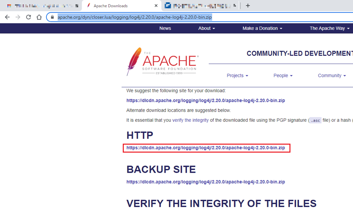Viewport: 353px width, 210px height.
Task: Click the VERIFY THE INTEGRITY OF THE FILES heading
Action: (222, 203)
